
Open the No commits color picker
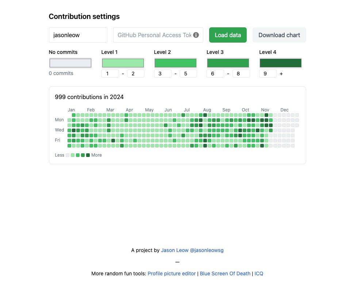[70, 63]
